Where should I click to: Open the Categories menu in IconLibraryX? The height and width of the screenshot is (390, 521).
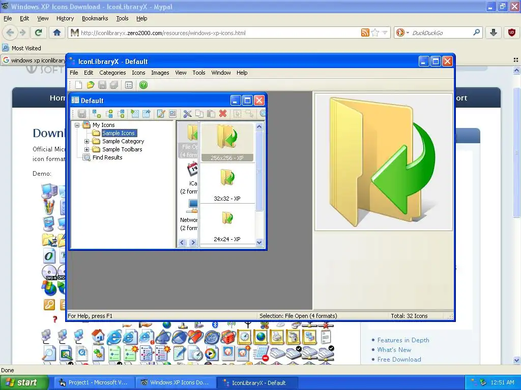click(112, 73)
